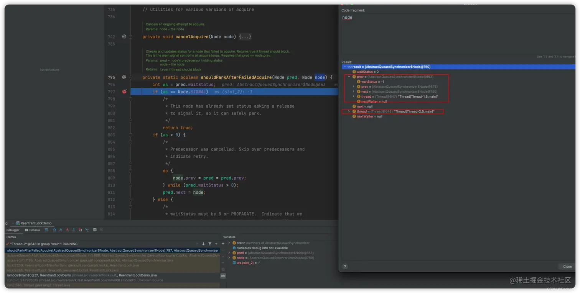The width and height of the screenshot is (580, 293).
Task: Click the folded {...} placeholder of cancelAcquire
Action: pyautogui.click(x=245, y=37)
